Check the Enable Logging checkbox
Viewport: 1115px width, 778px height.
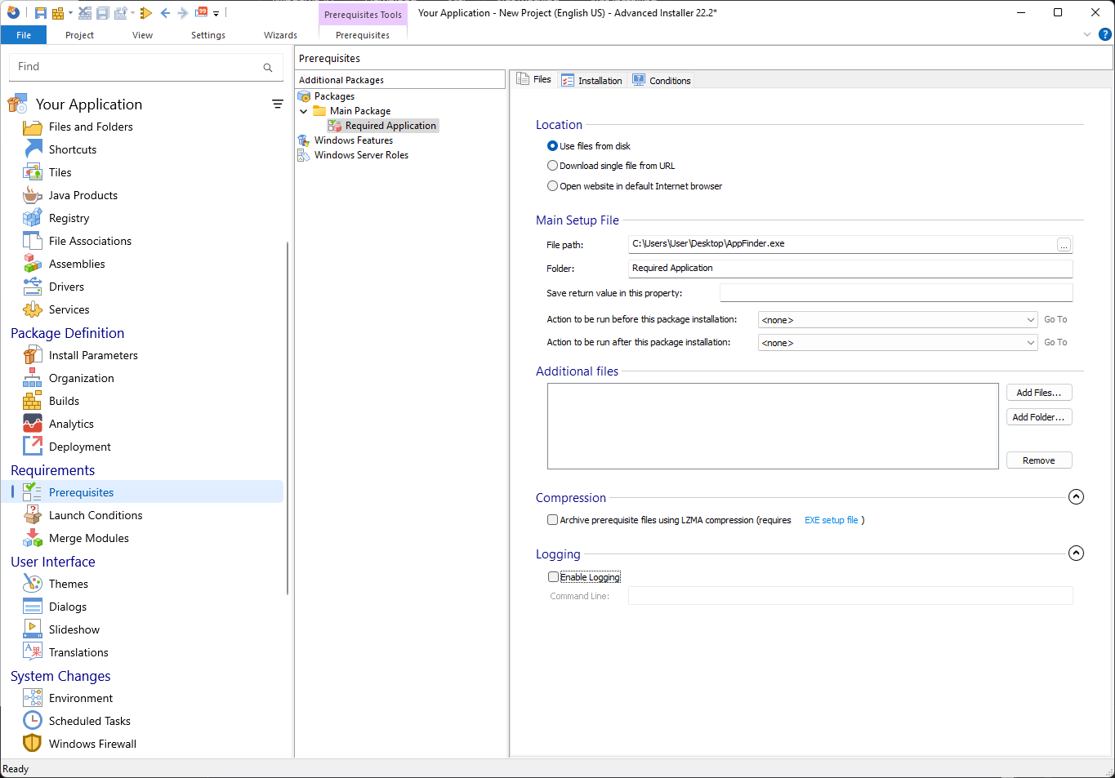point(553,577)
